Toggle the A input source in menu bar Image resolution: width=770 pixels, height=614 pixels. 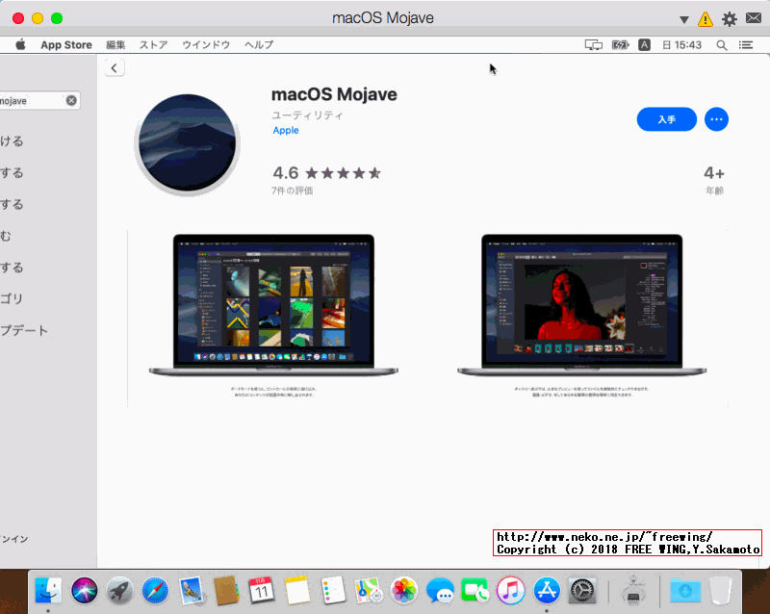(644, 44)
